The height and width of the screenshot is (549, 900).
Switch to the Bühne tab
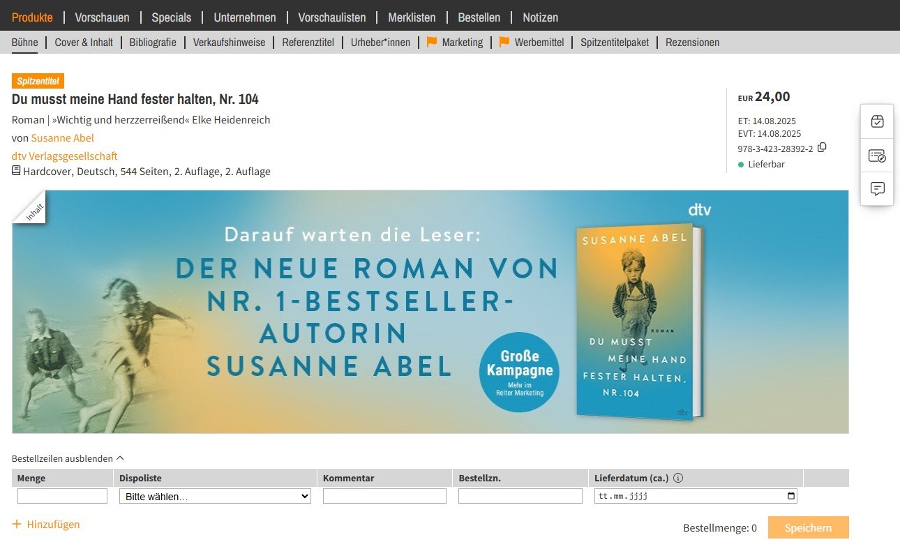[25, 43]
